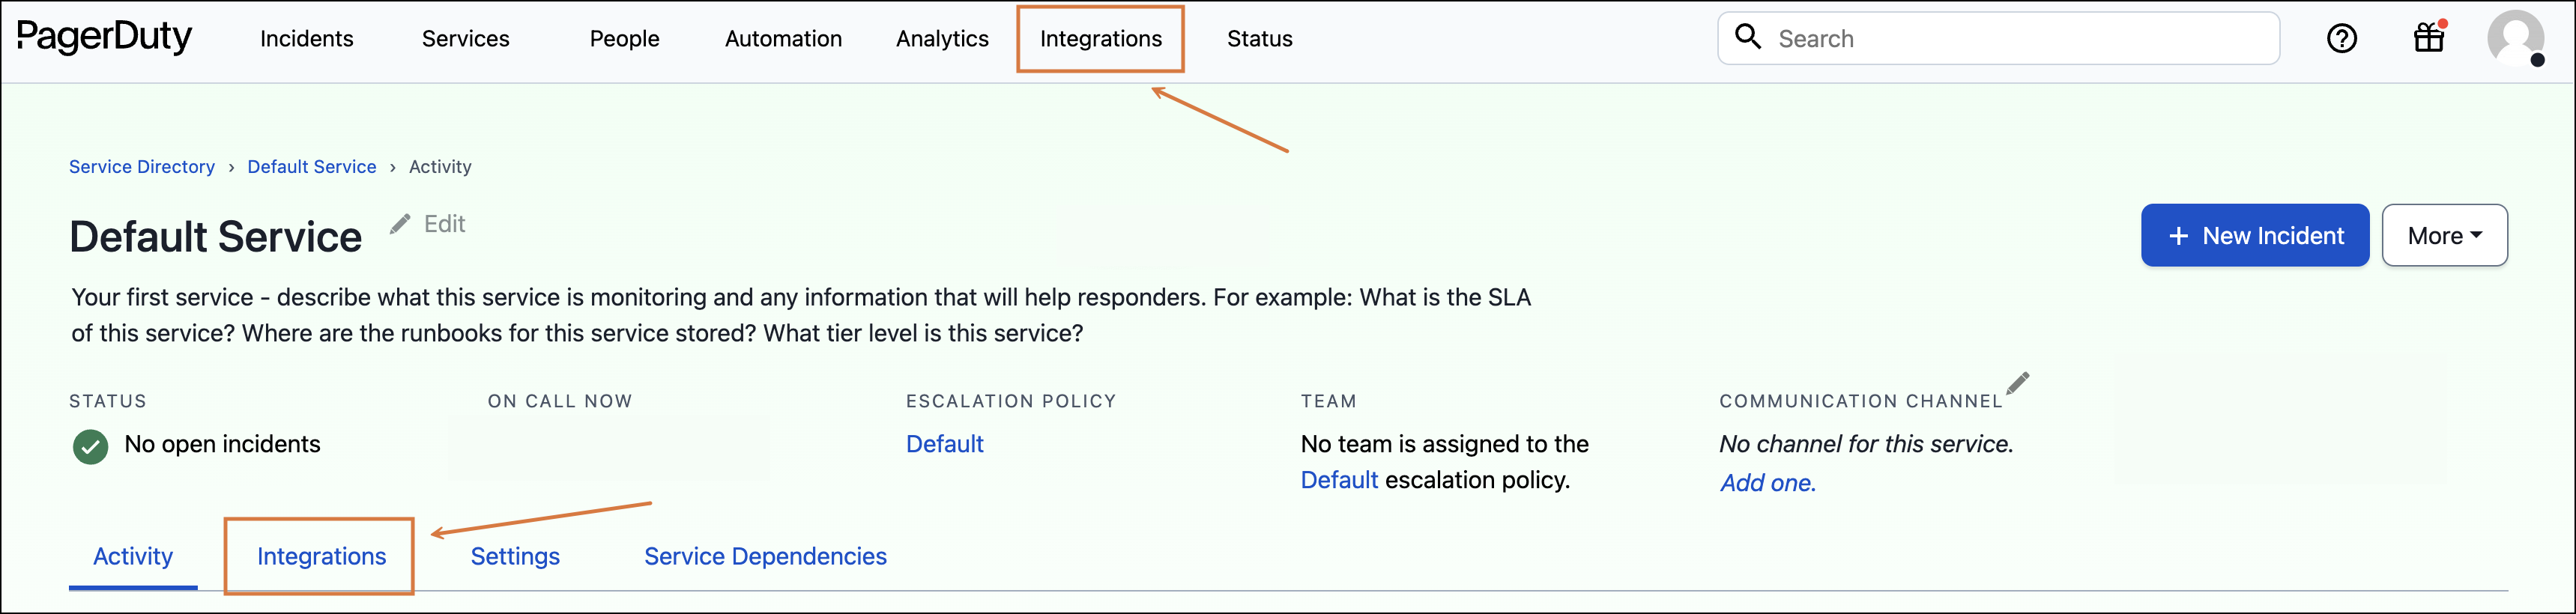This screenshot has width=2576, height=614.
Task: Create a New Incident
Action: coord(2254,236)
